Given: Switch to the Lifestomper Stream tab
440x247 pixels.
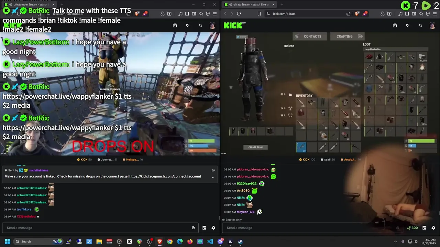Looking at the screenshot, I should coord(29,4).
